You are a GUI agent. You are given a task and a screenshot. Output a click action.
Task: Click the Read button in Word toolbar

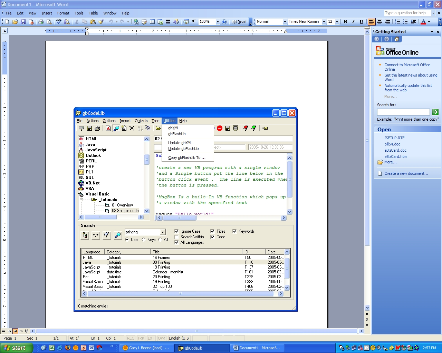[239, 22]
